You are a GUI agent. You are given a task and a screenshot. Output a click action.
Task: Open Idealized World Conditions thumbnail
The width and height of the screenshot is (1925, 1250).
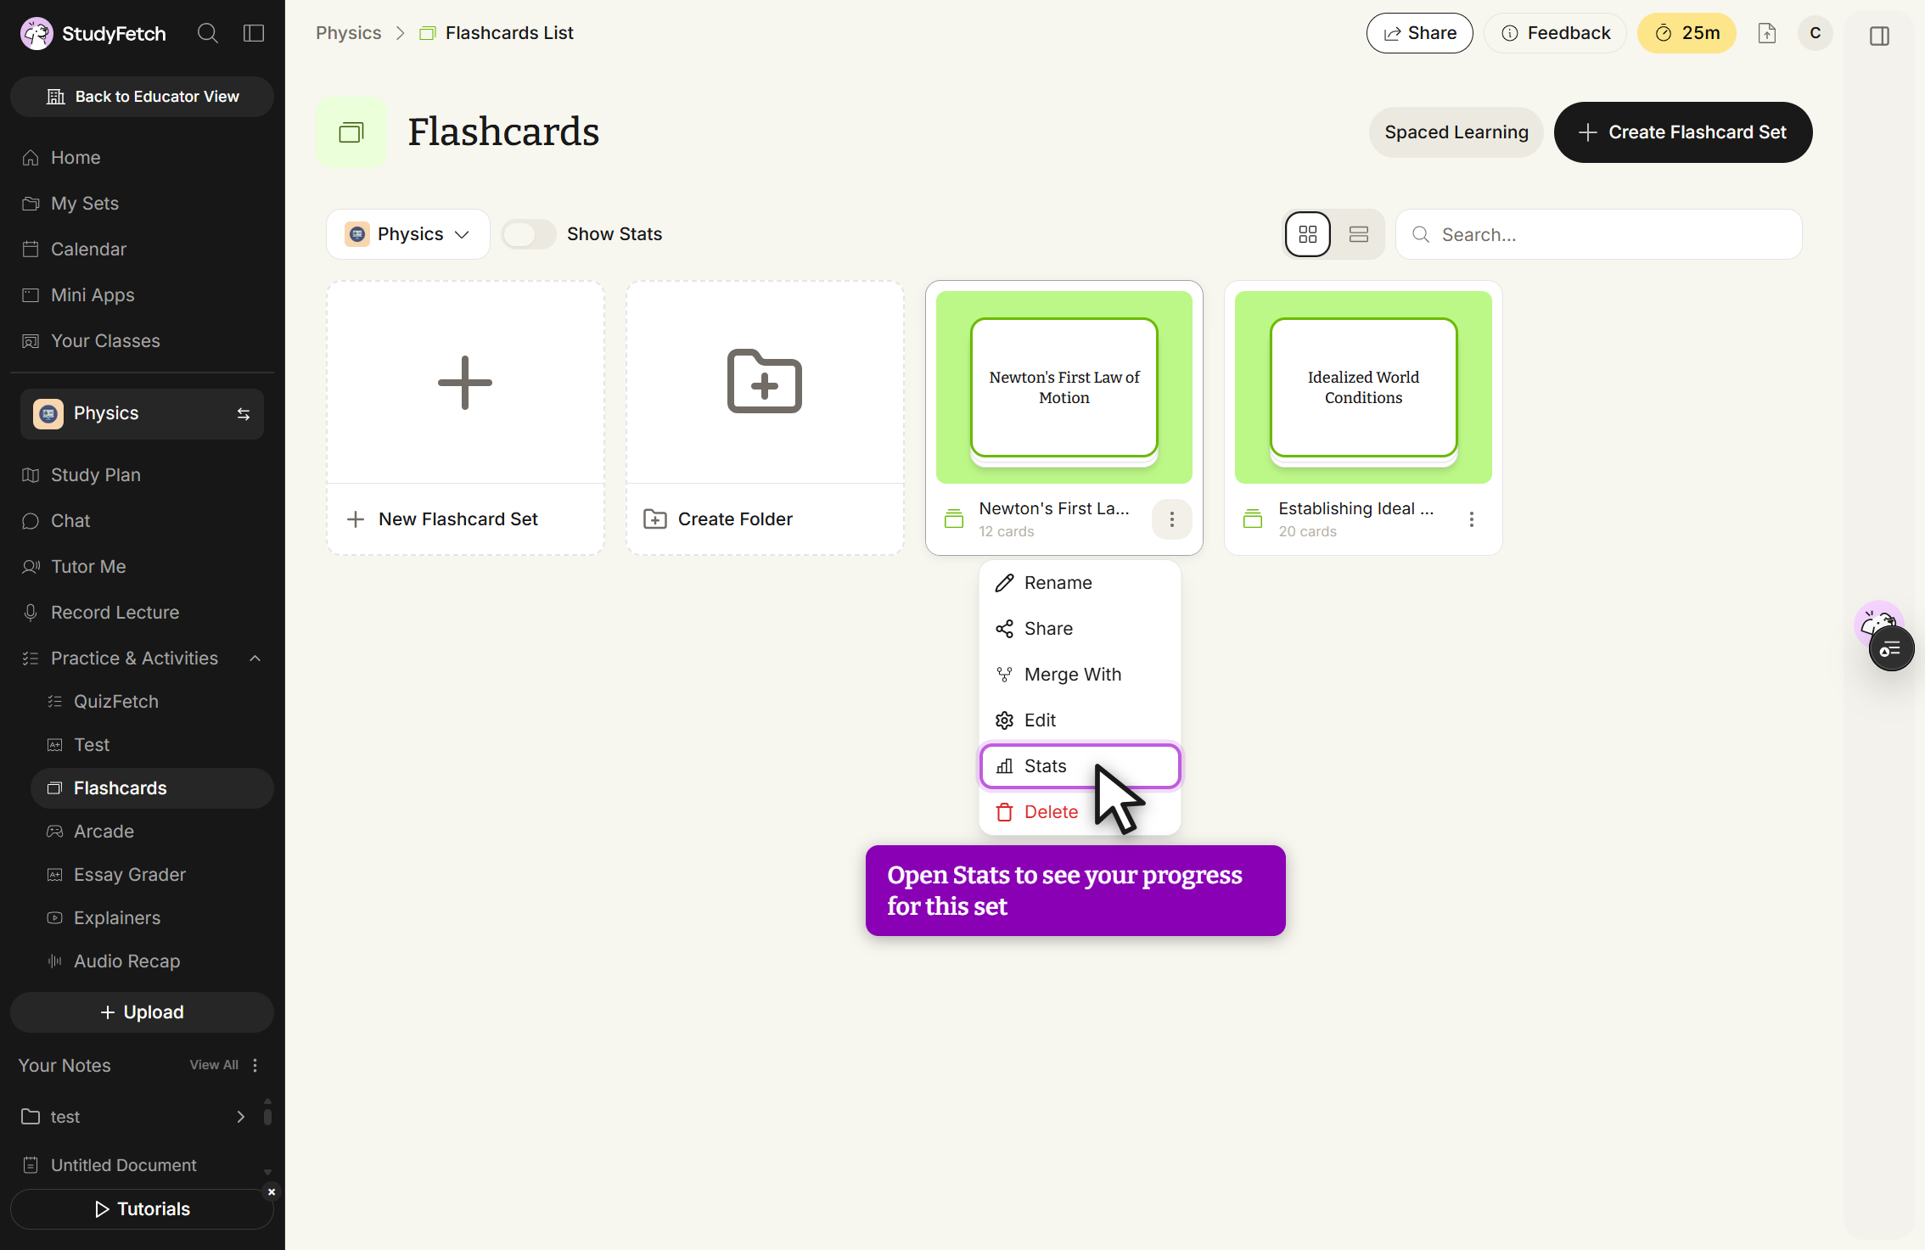1364,387
